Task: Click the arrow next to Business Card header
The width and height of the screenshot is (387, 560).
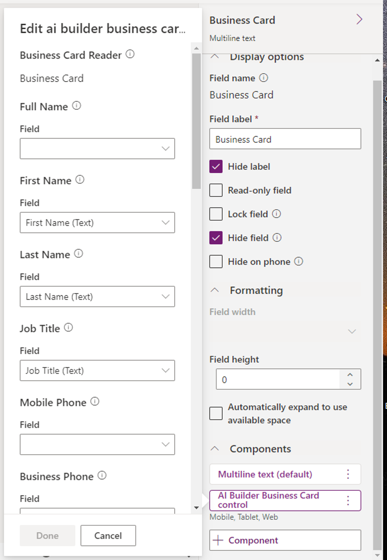Action: pyautogui.click(x=359, y=19)
